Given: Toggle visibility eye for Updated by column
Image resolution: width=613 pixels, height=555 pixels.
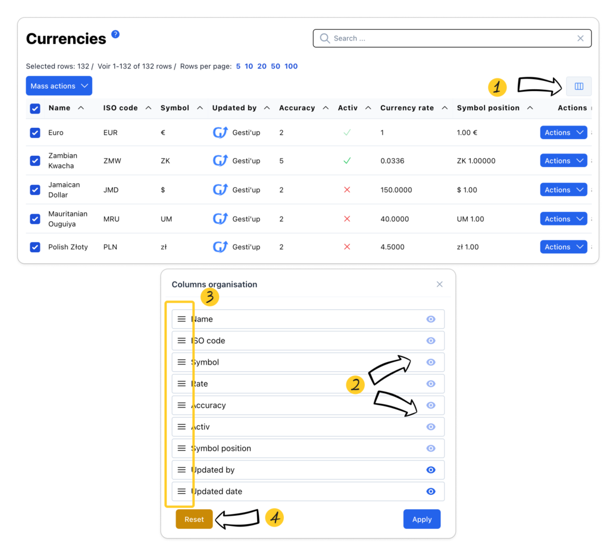Looking at the screenshot, I should point(431,470).
